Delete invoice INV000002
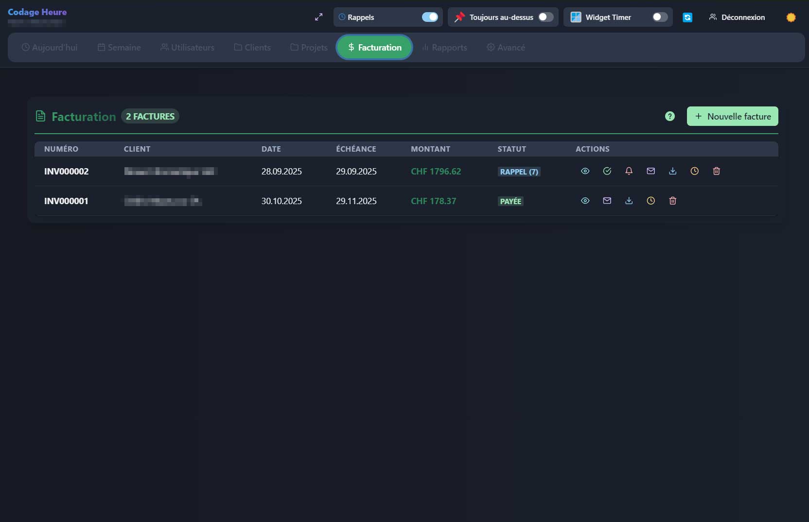 point(716,171)
